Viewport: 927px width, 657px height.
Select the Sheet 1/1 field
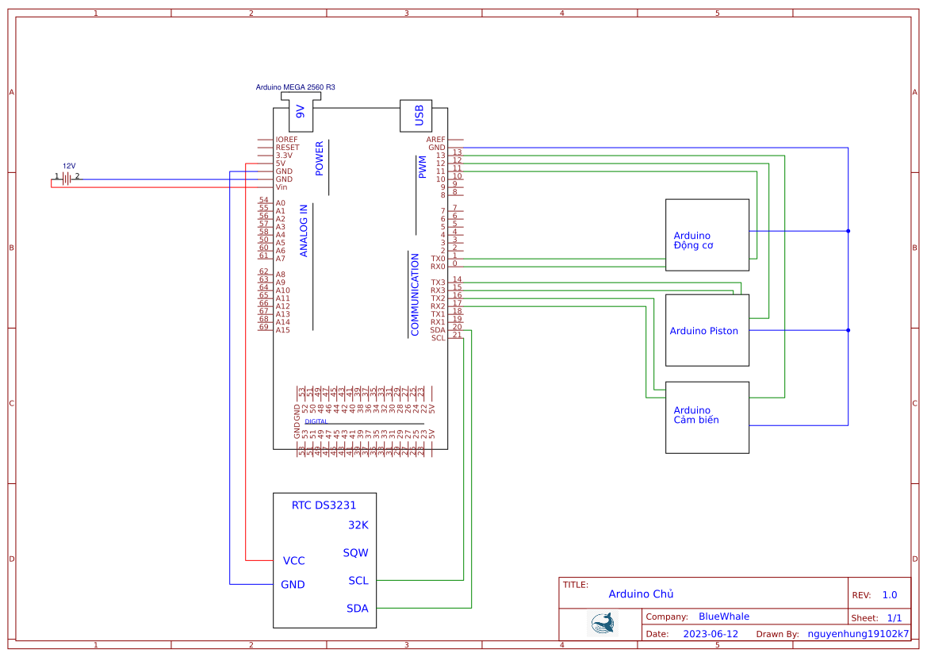[x=877, y=616]
